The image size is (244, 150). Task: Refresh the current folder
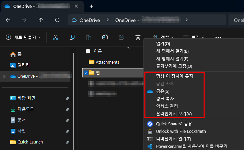click(57, 20)
